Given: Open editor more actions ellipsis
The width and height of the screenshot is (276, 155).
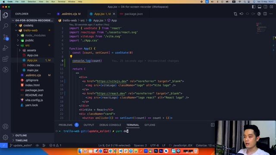Looking at the screenshot, I should point(271,14).
